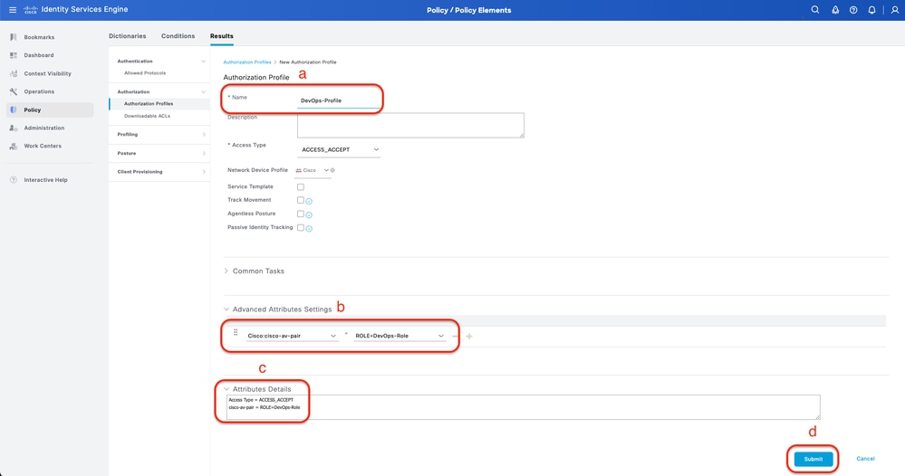The height and width of the screenshot is (476, 905).
Task: Switch to the Conditions tab
Action: click(178, 35)
